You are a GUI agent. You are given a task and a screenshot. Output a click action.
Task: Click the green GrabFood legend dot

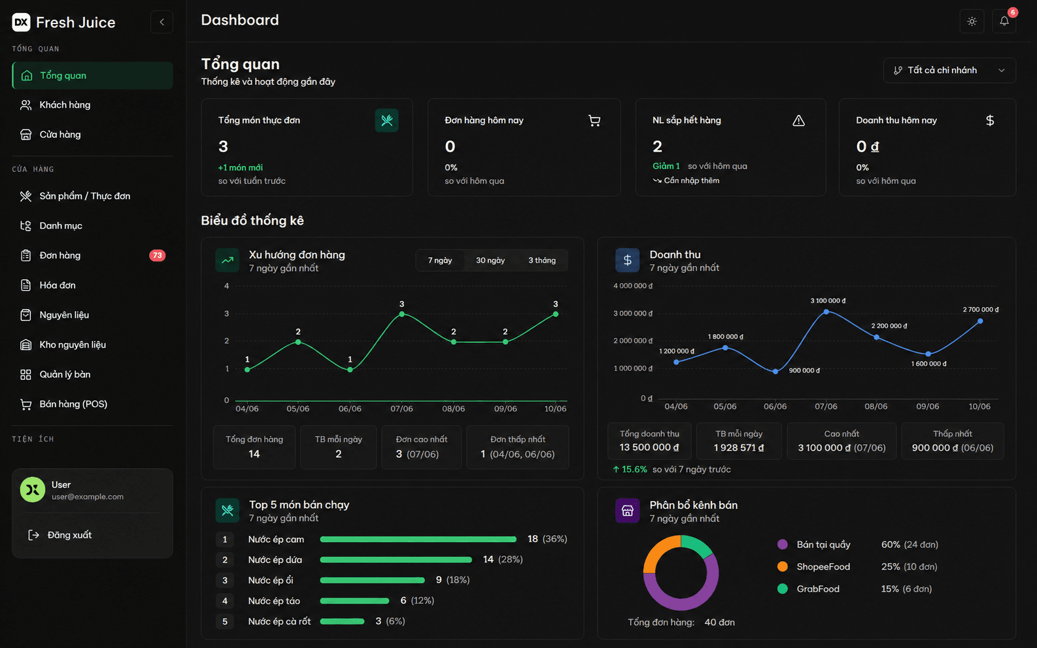tap(783, 589)
